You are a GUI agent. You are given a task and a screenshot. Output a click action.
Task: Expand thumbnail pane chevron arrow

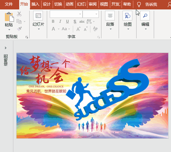click(6, 48)
